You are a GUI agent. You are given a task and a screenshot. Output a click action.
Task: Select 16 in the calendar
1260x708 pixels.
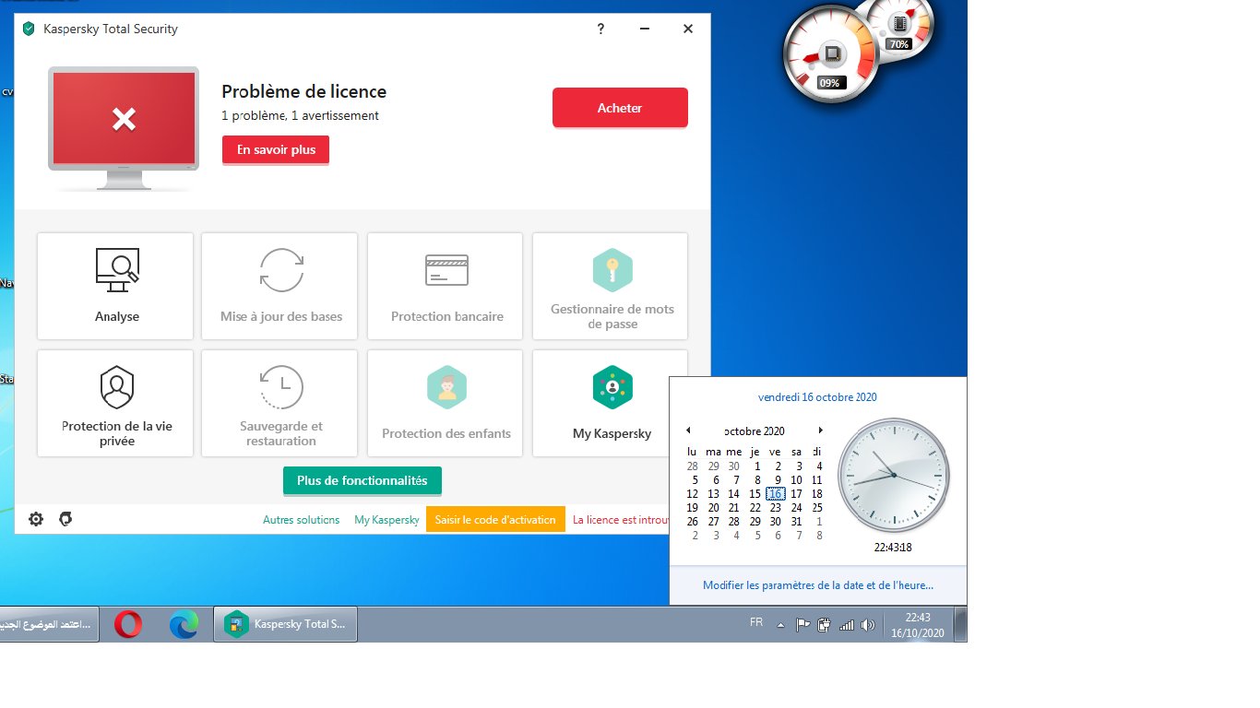(775, 494)
